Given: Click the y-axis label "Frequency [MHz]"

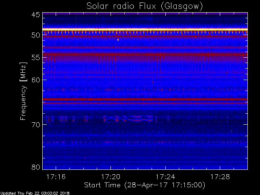Looking at the screenshot, I should pos(23,91).
